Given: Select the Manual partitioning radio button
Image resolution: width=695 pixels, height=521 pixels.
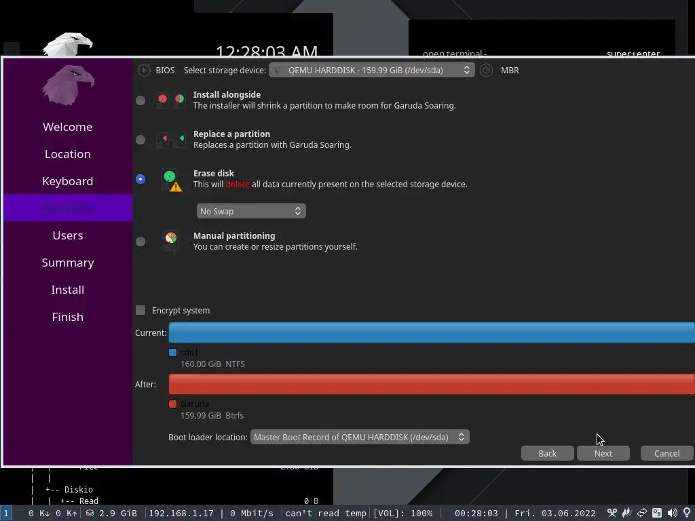Looking at the screenshot, I should pyautogui.click(x=140, y=242).
